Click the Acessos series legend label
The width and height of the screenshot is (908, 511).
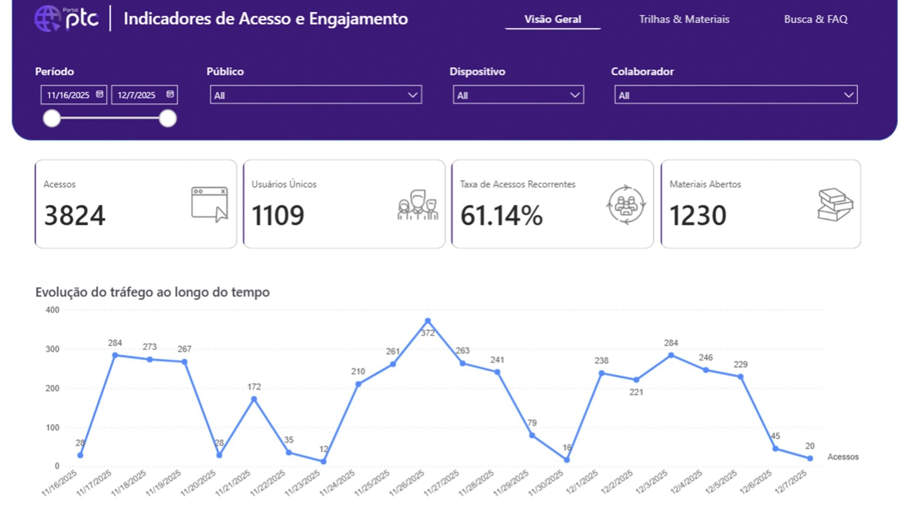point(843,457)
